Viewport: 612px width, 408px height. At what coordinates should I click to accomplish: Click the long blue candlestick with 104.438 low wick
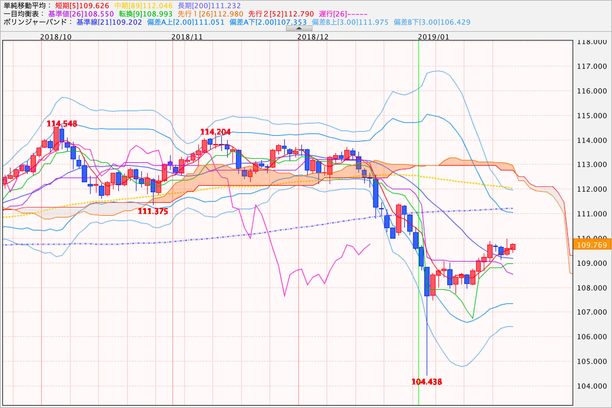pyautogui.click(x=427, y=282)
